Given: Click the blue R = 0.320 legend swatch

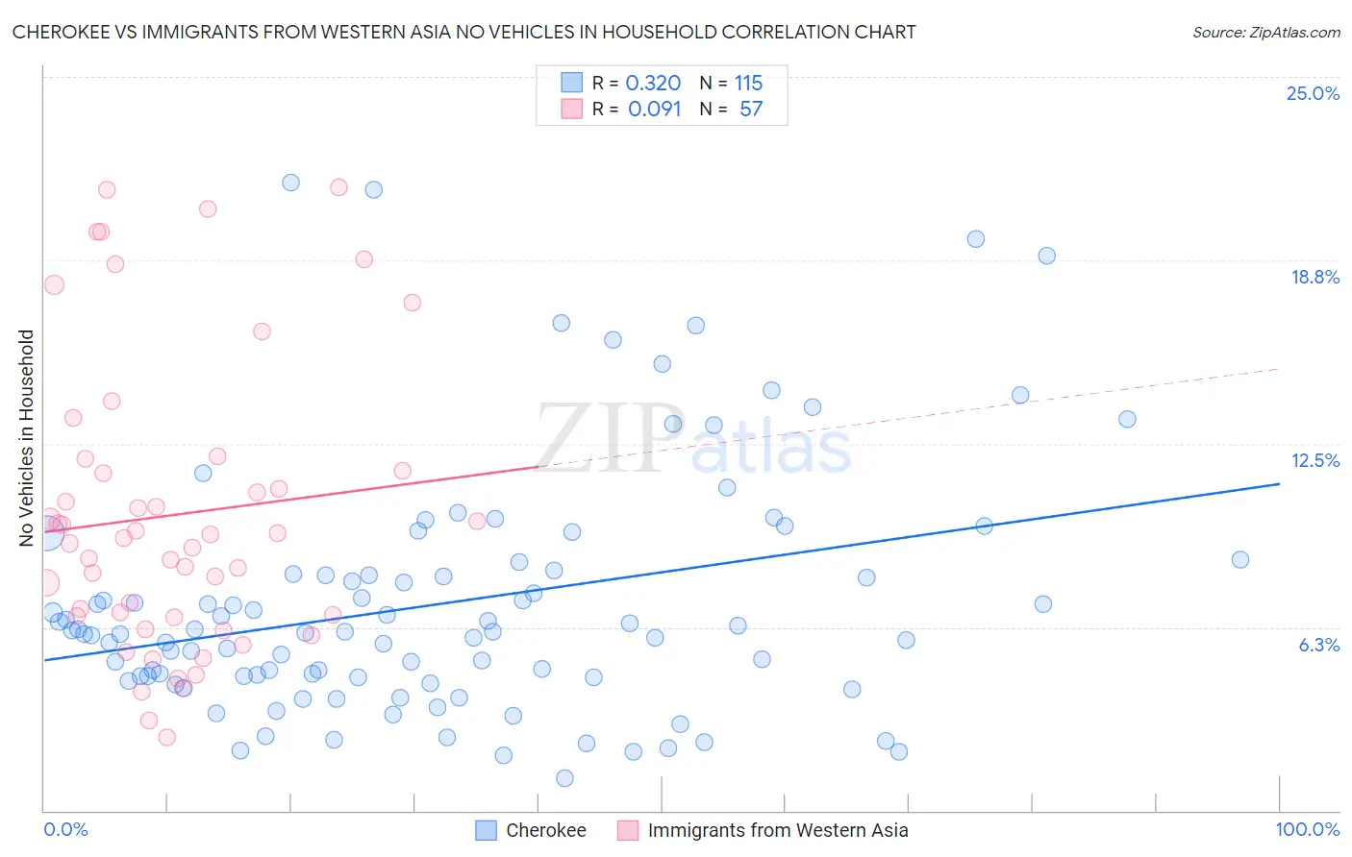Looking at the screenshot, I should (x=572, y=83).
